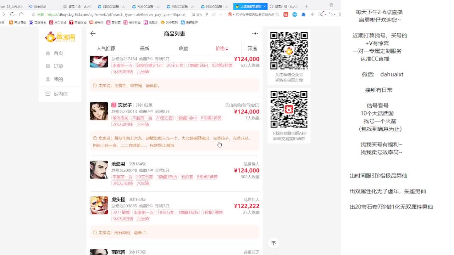Viewport: 454px width, 255px height.
Task: Click the browser search box news text
Action: (x=255, y=15)
